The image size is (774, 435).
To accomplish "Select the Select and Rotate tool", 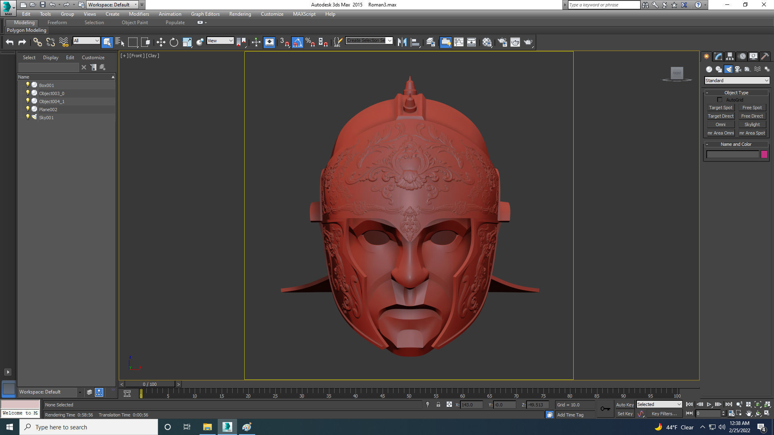I will pyautogui.click(x=174, y=42).
